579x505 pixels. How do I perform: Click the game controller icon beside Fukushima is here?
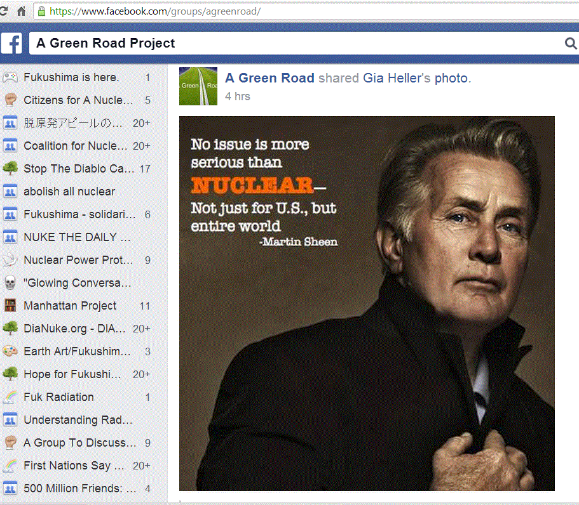tap(10, 77)
